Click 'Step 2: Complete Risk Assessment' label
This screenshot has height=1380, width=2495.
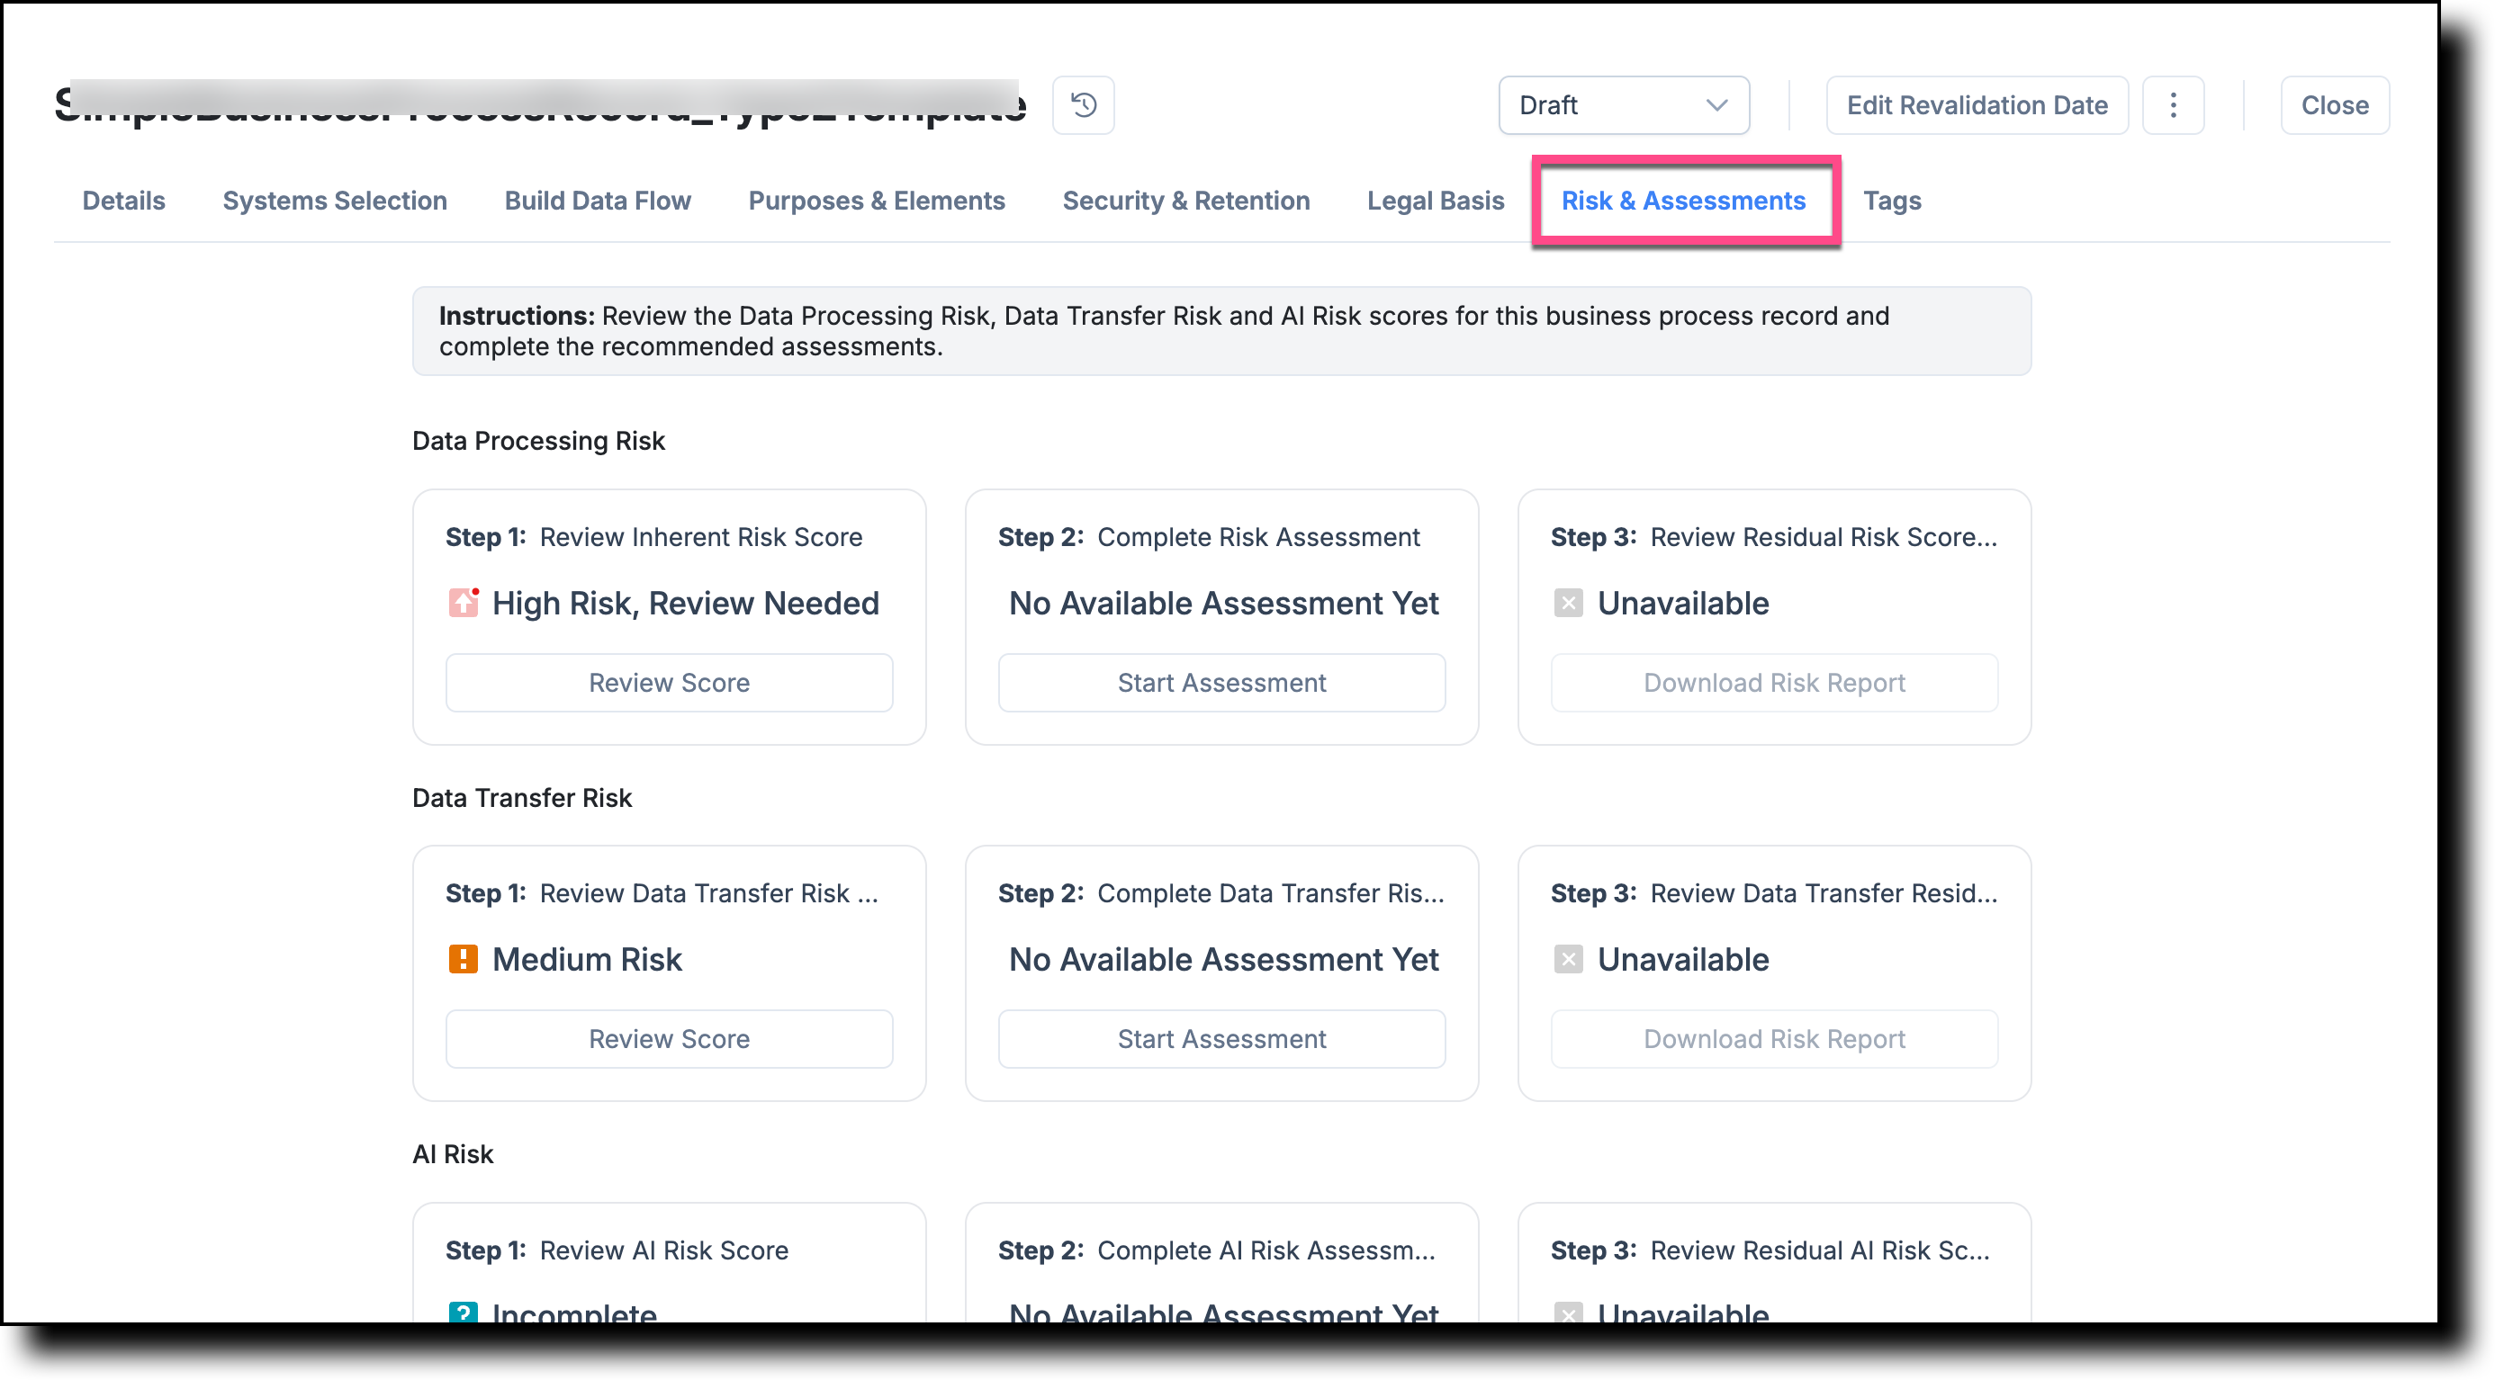(x=1209, y=537)
